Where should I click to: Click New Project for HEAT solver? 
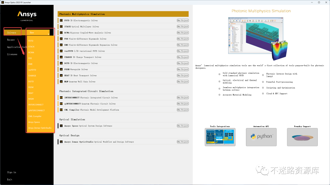(183, 75)
